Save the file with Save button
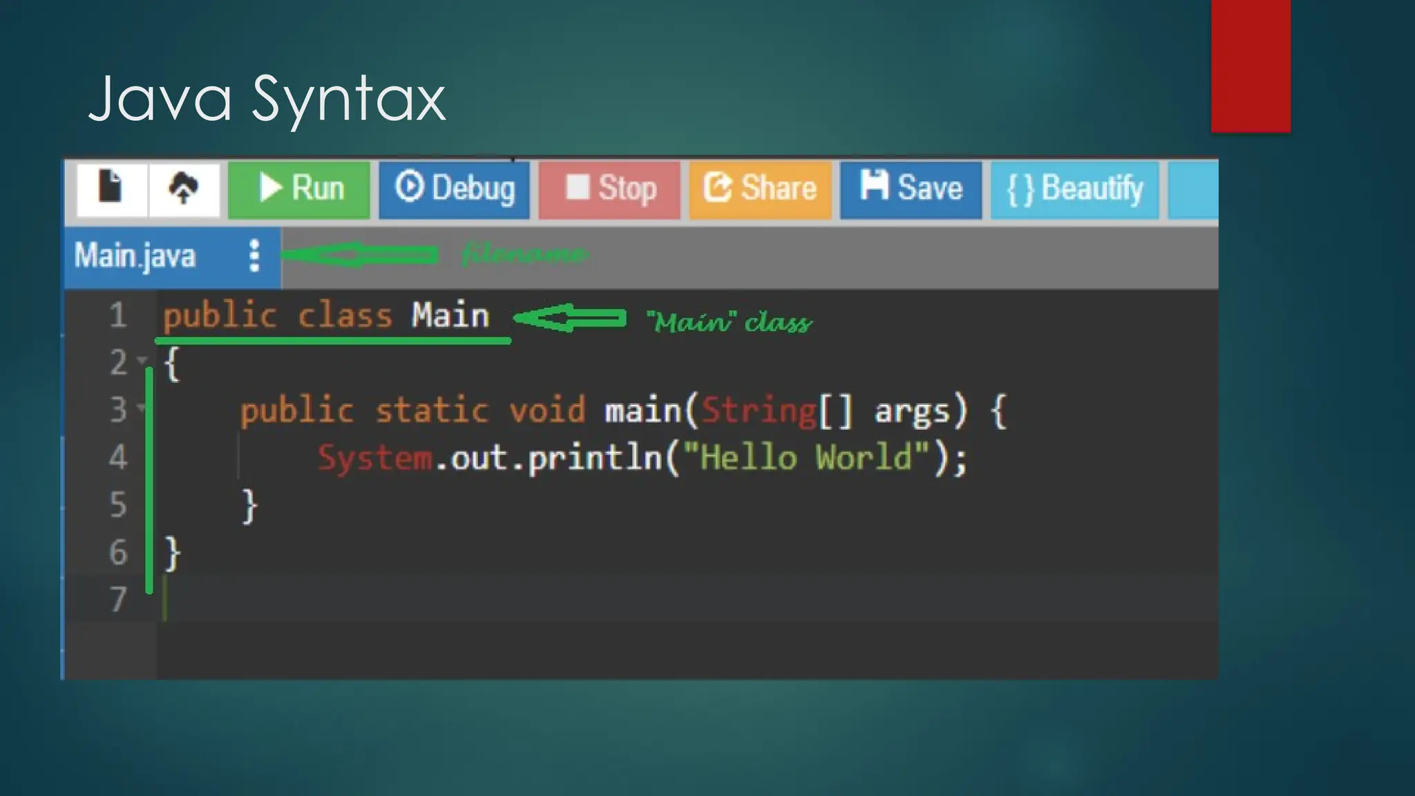The image size is (1415, 796). [x=911, y=189]
